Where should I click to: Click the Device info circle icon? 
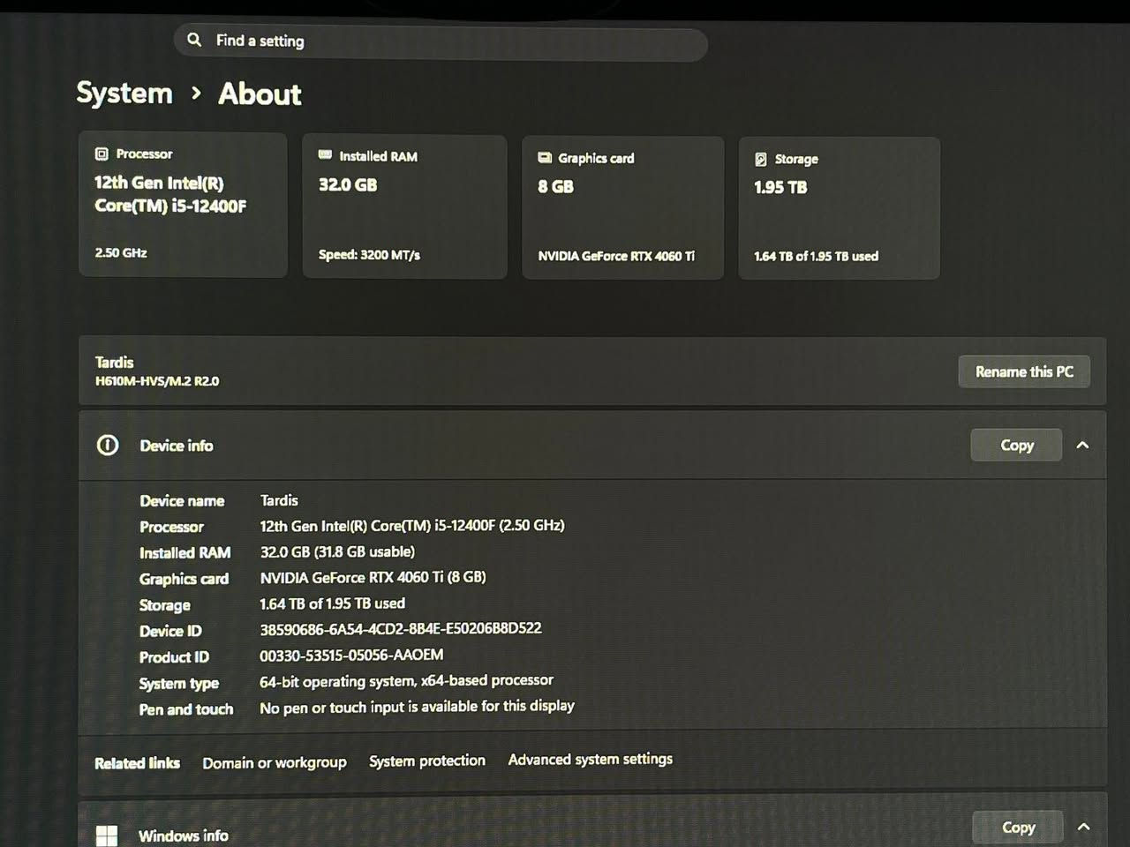click(x=108, y=446)
